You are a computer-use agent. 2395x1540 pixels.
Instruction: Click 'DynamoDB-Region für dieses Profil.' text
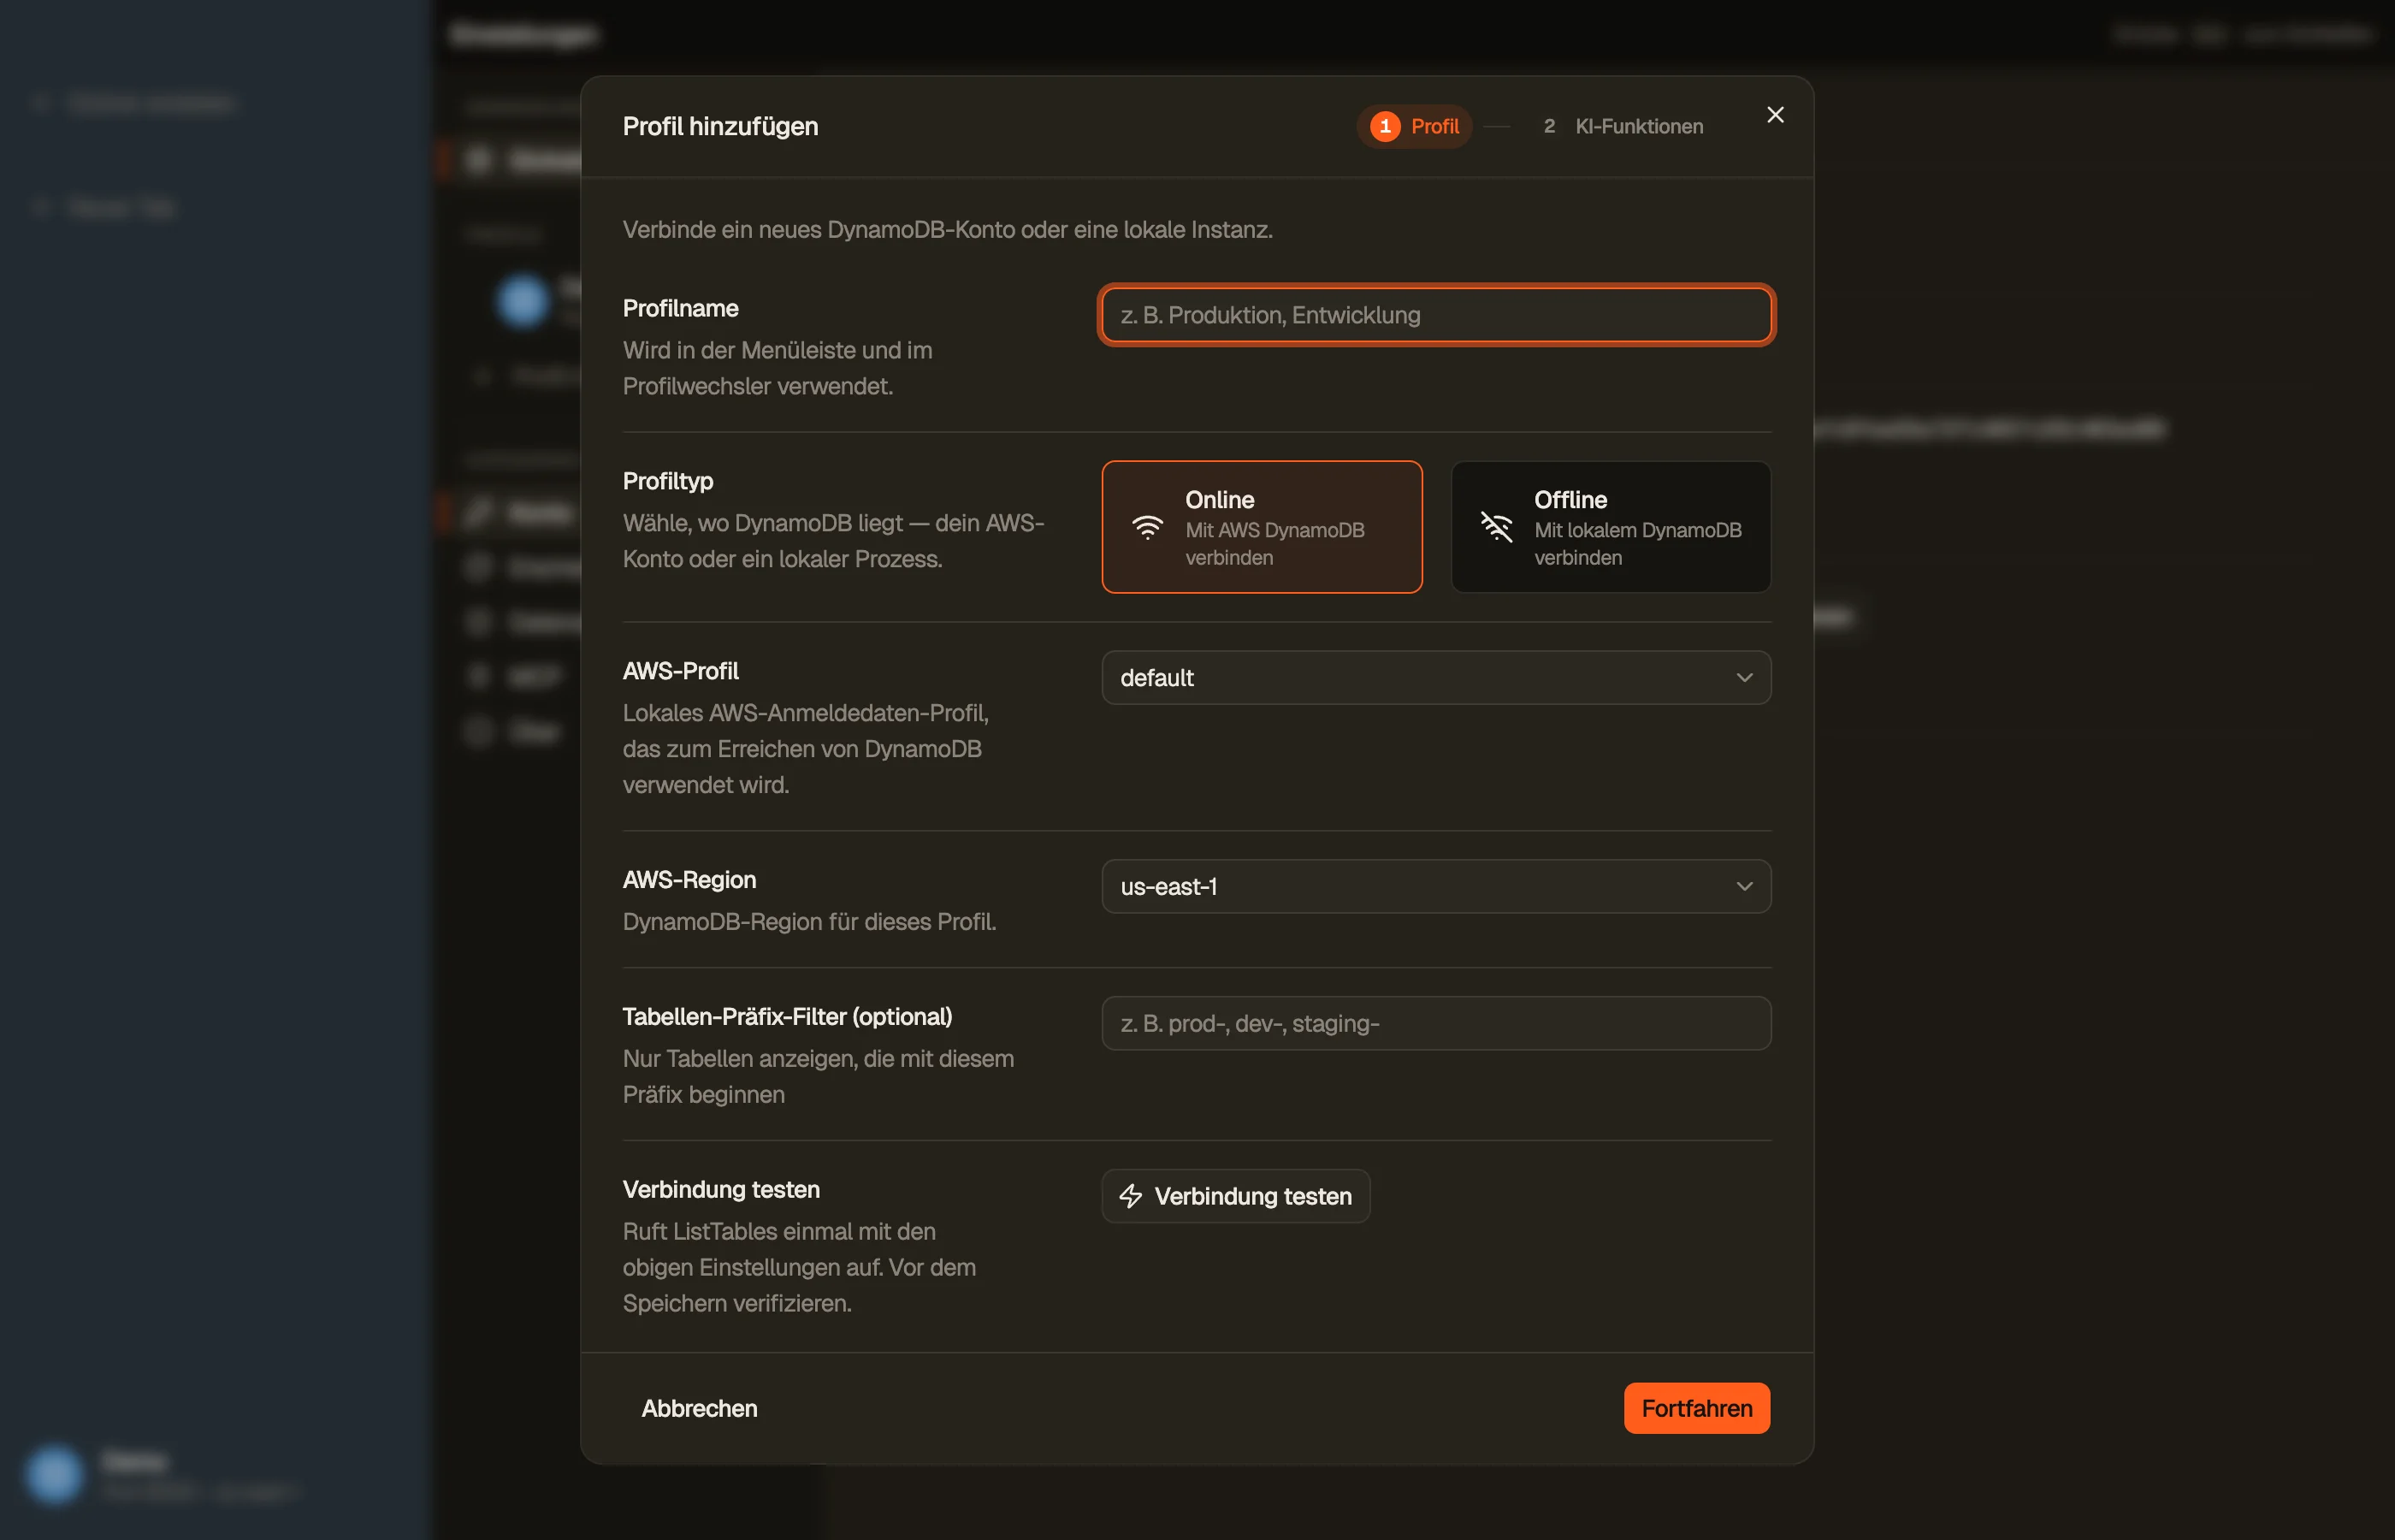coord(810,922)
